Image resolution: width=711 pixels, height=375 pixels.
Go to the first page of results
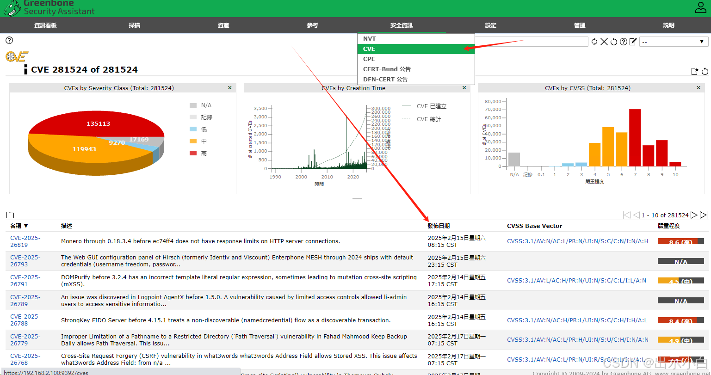(x=627, y=215)
